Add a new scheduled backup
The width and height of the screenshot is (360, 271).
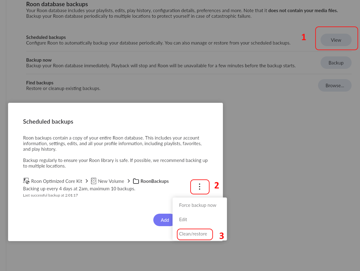[x=163, y=220]
